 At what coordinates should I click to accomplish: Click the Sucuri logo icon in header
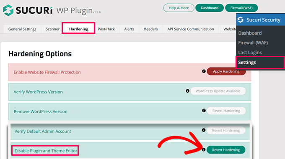[8, 10]
